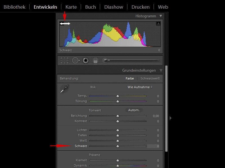Select the Spot Removal tool
Screen dimensions: 225x168
coord(76,60)
